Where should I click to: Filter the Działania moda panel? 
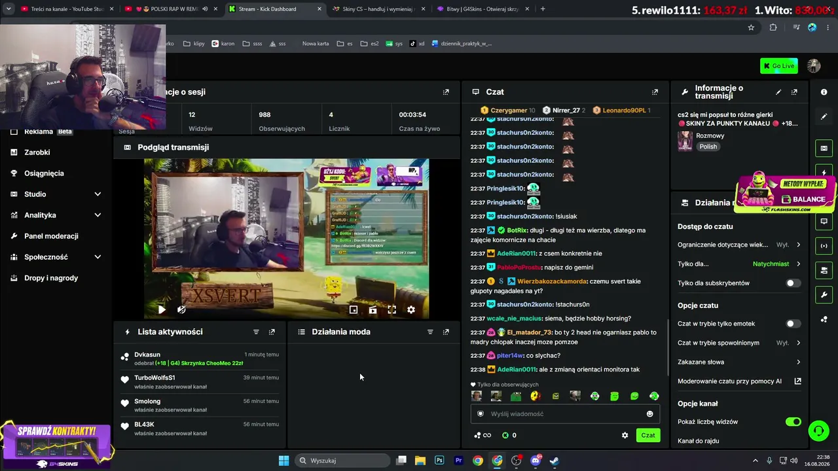(430, 332)
